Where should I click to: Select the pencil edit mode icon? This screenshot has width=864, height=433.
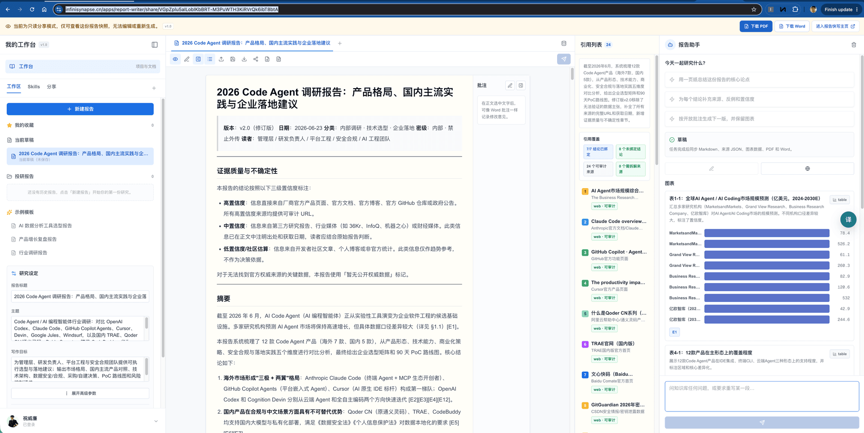tap(187, 59)
